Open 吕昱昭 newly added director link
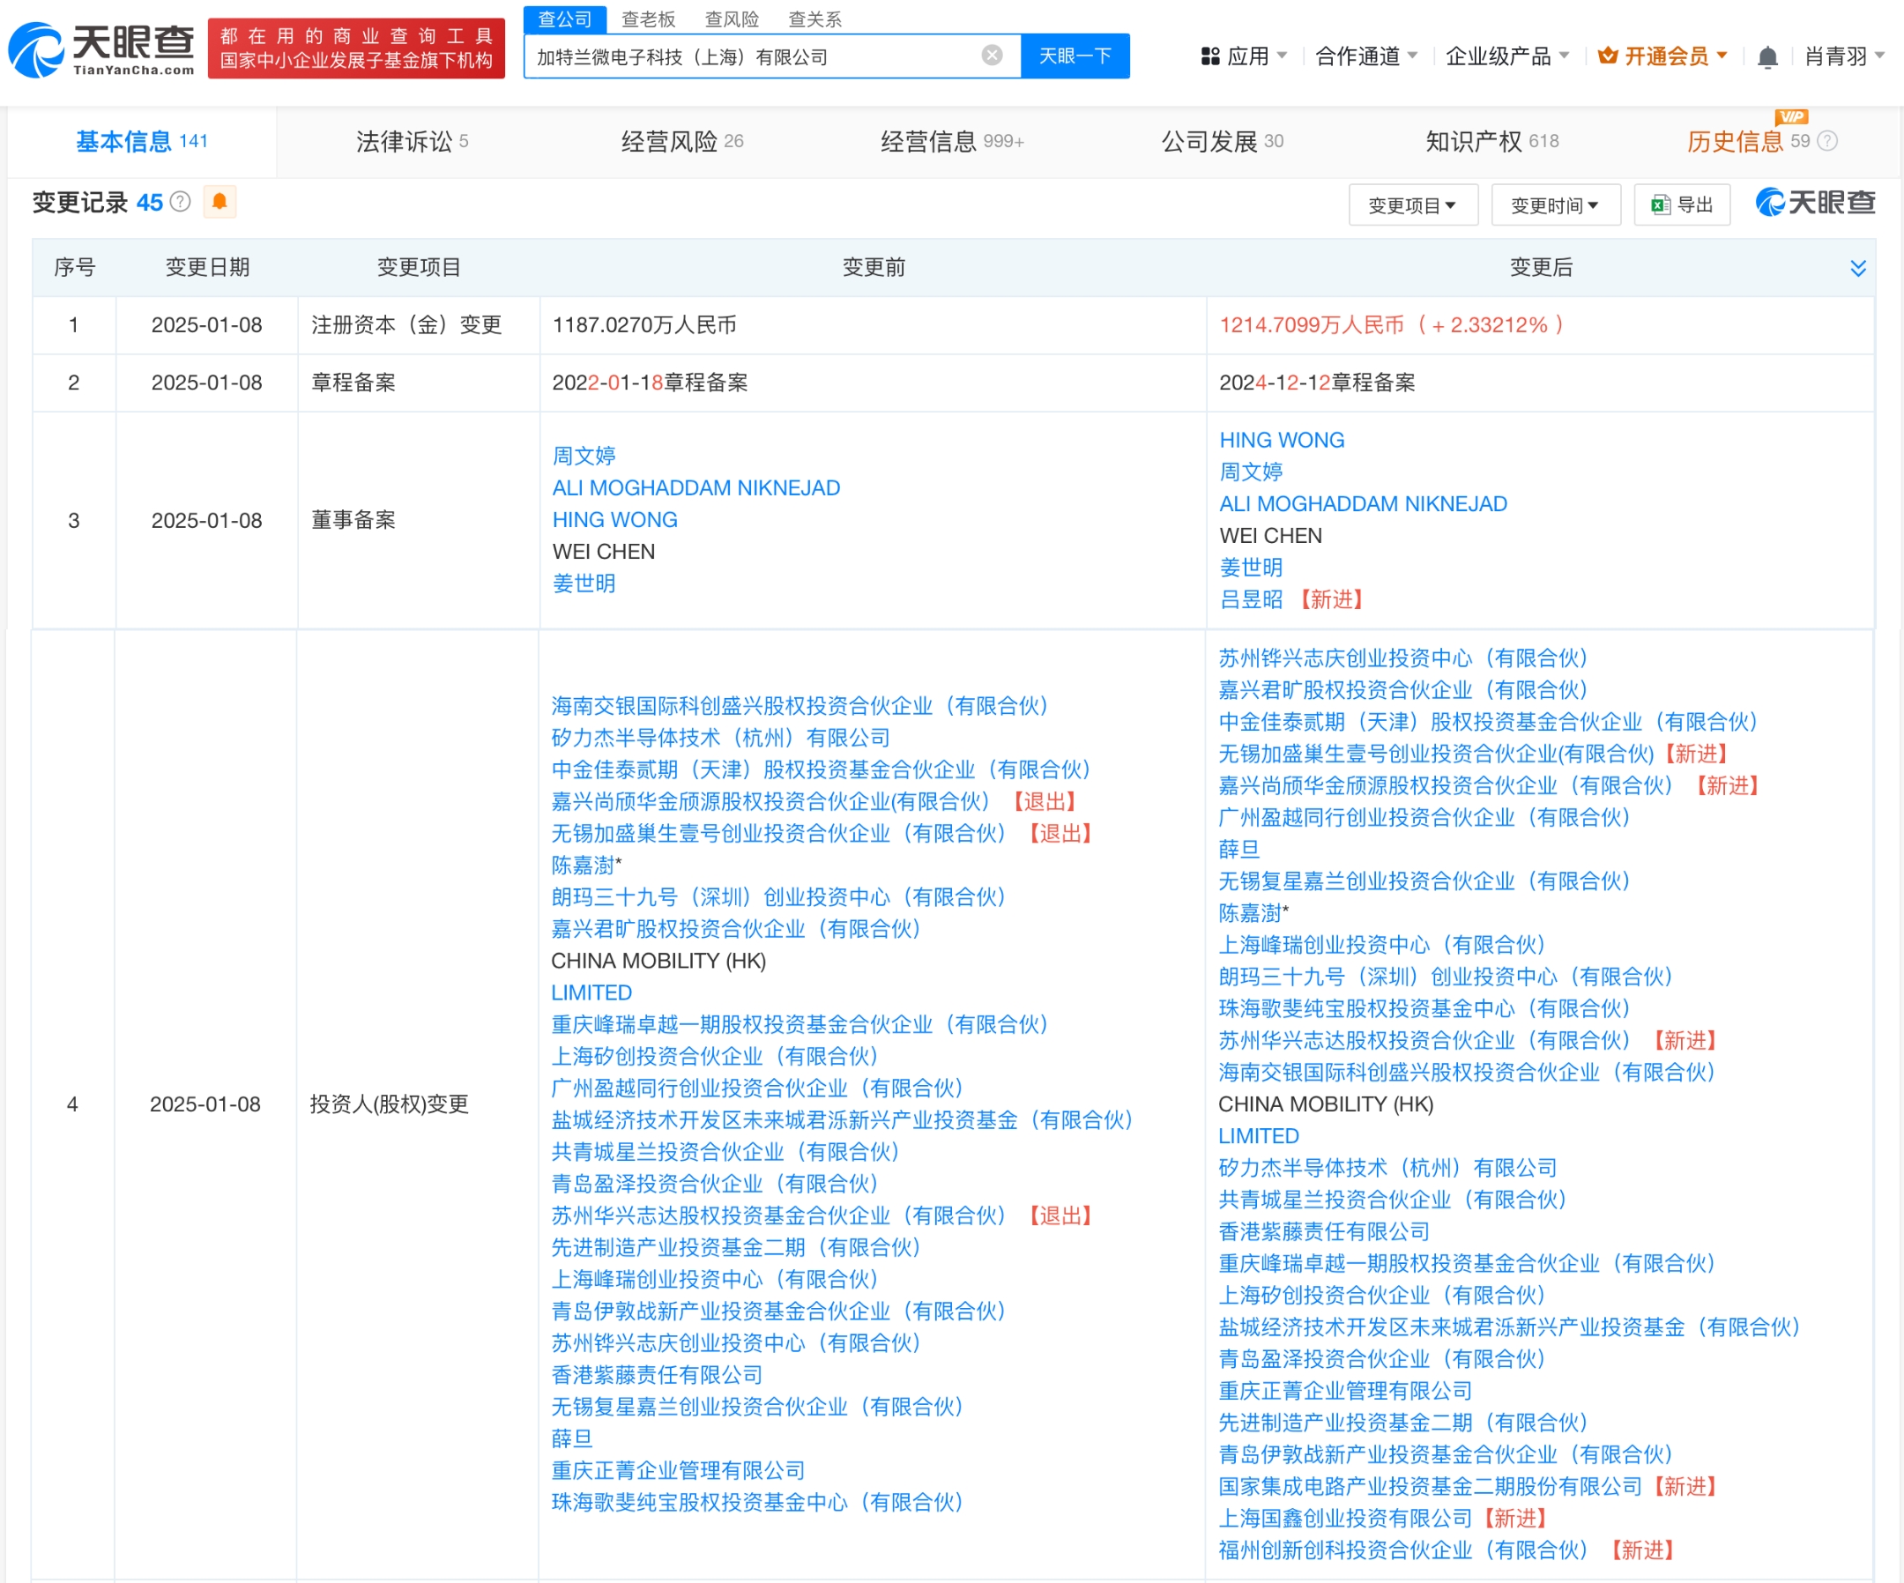This screenshot has height=1583, width=1904. click(1250, 599)
